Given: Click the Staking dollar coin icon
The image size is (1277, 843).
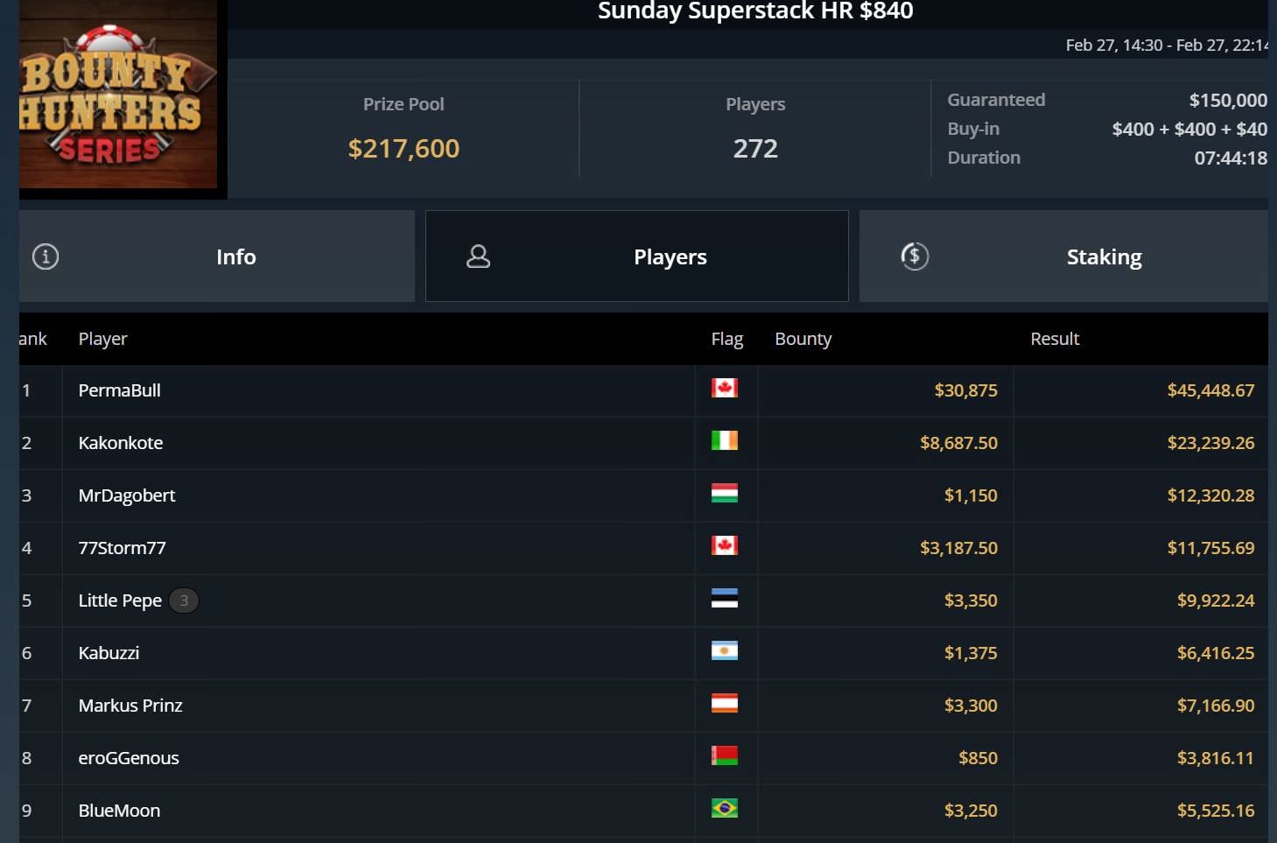Looking at the screenshot, I should click(915, 256).
